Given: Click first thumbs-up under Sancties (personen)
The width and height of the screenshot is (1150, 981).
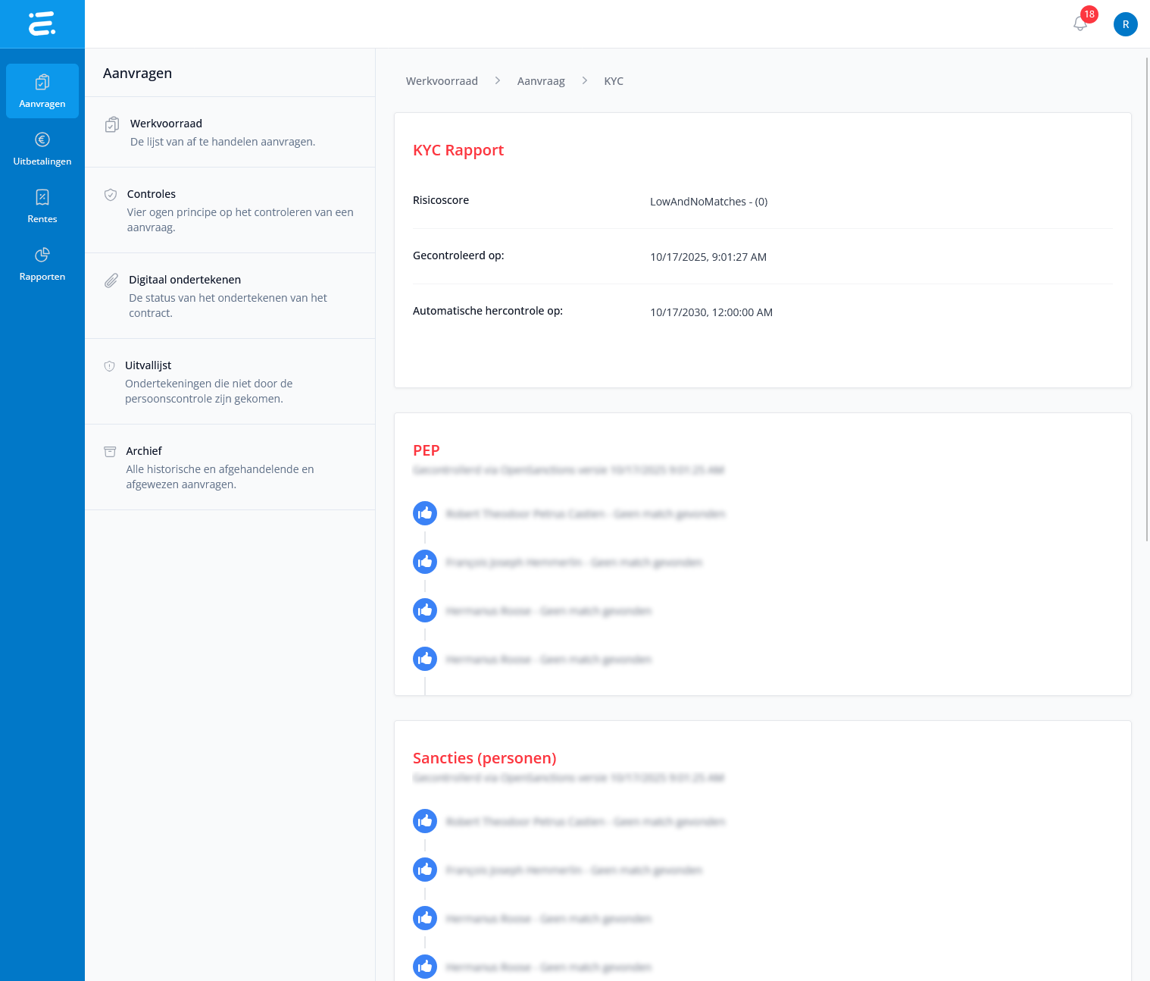Looking at the screenshot, I should [425, 821].
